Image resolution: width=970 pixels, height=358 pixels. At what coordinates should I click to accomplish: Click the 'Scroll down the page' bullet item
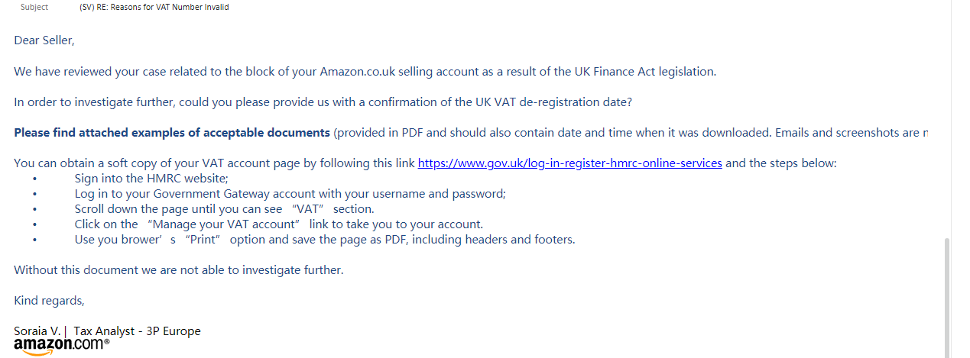coord(224,209)
